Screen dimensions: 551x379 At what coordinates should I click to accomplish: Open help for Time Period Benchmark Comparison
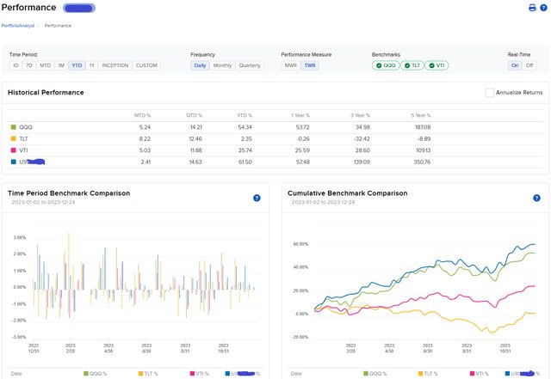[257, 198]
